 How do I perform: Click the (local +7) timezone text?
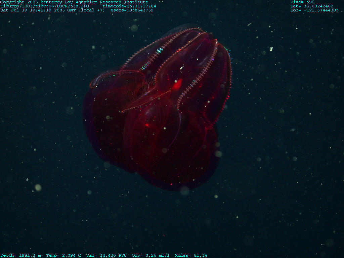[x=92, y=10]
